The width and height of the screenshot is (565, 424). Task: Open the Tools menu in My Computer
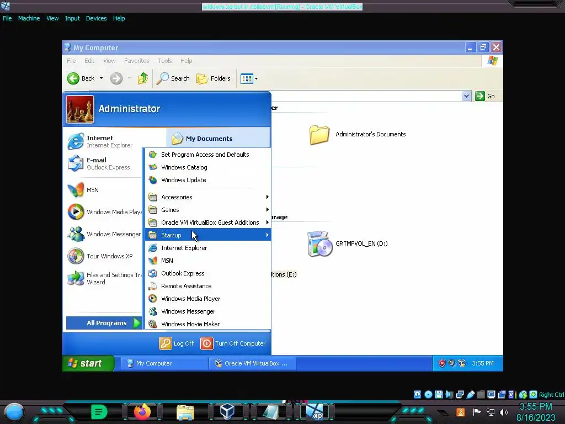164,61
